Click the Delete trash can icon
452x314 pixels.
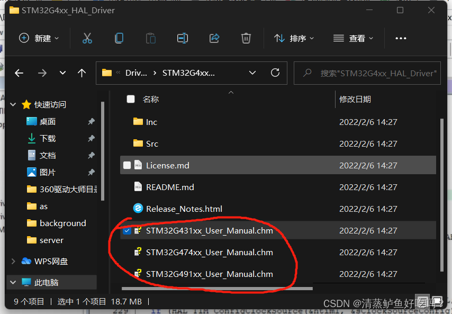[246, 38]
